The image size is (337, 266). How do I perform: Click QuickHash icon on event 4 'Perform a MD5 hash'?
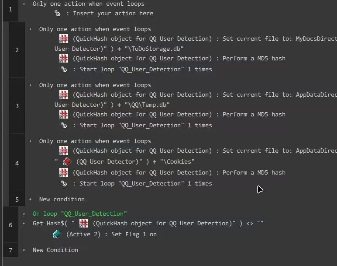click(x=64, y=172)
